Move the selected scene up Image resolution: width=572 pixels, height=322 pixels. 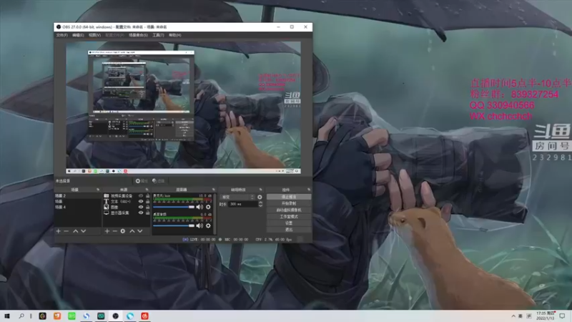76,231
